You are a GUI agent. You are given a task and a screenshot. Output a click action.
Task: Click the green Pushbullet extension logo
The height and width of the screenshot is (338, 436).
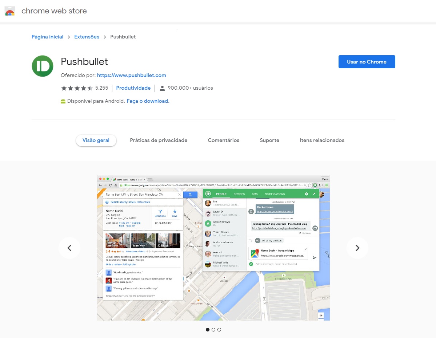pyautogui.click(x=43, y=66)
